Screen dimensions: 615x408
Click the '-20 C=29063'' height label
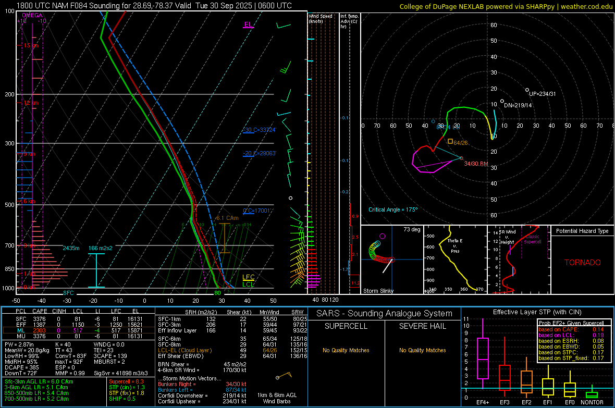point(260,153)
